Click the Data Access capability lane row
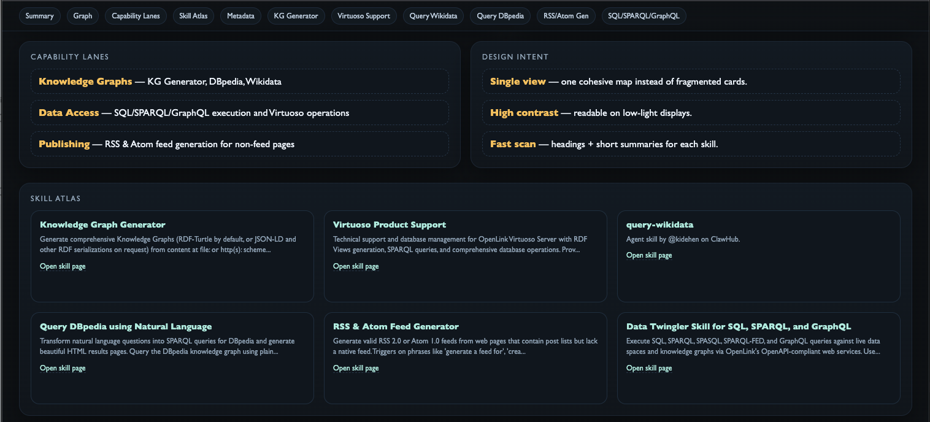The image size is (930, 422). coord(239,113)
